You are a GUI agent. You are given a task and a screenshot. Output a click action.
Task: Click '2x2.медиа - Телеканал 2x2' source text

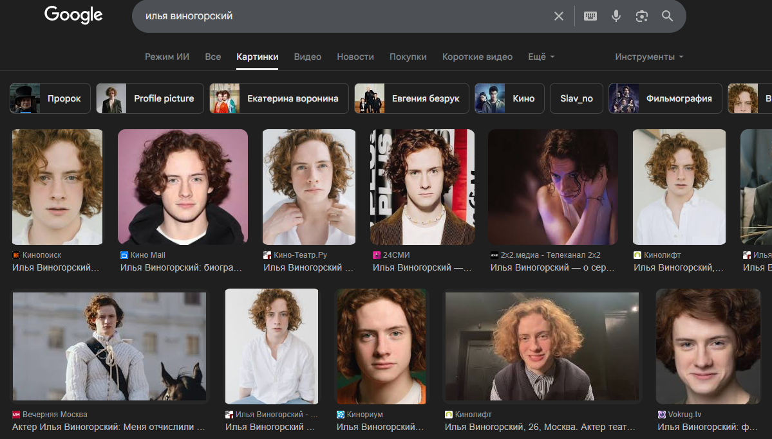551,255
